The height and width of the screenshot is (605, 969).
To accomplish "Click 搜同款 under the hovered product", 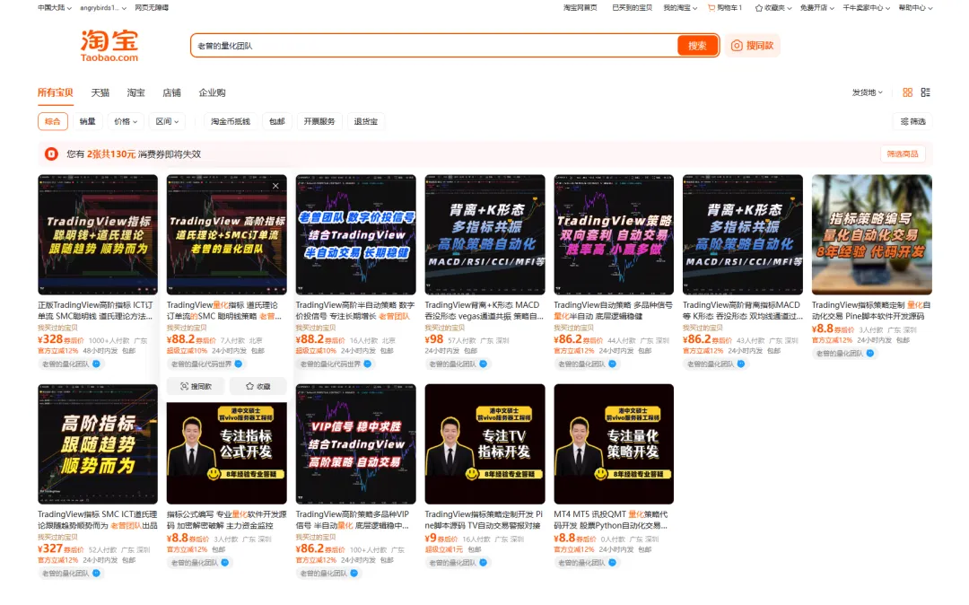I will coord(196,386).
